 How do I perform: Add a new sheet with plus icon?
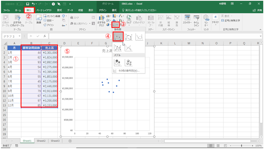70,141
